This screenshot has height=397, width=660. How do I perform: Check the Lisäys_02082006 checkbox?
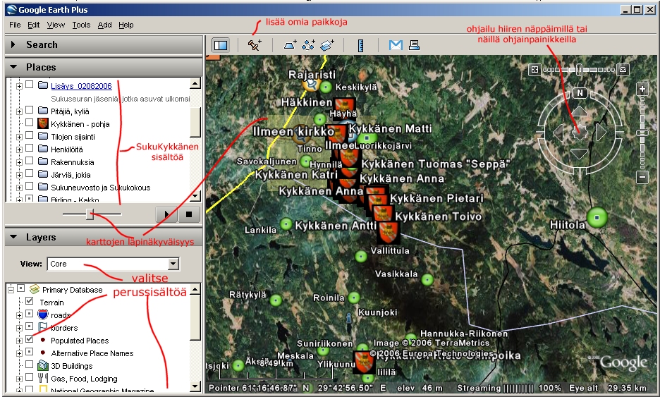pyautogui.click(x=29, y=85)
